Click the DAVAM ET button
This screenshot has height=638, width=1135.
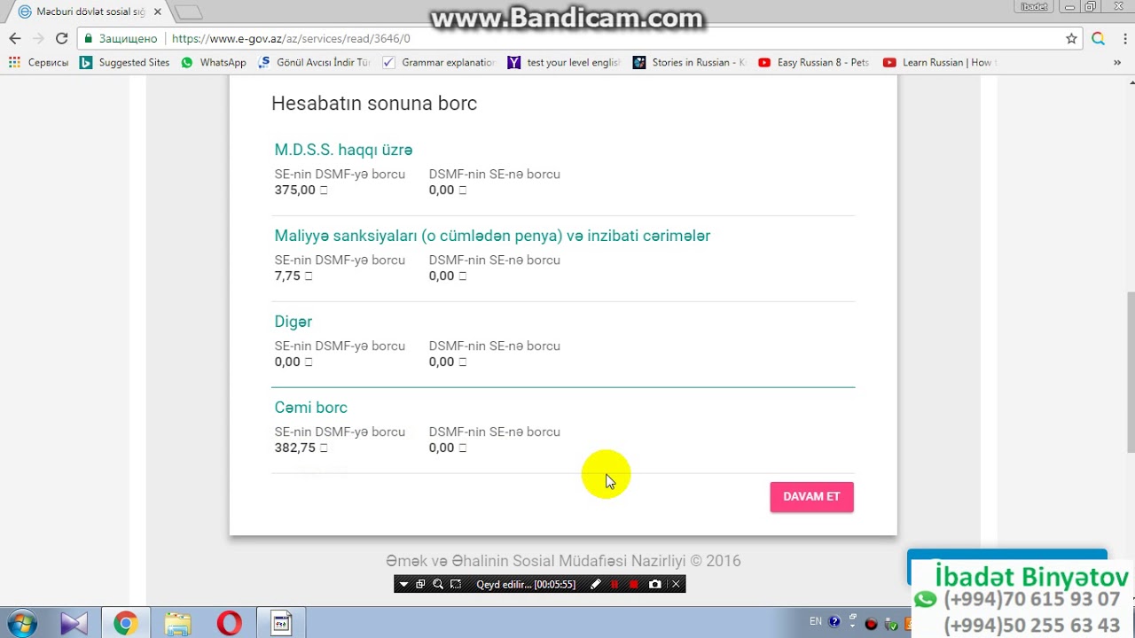(x=811, y=496)
